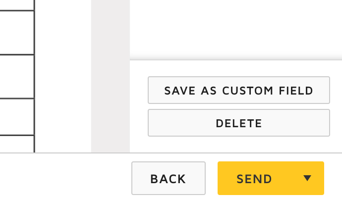Click Save As Custom Field
The image size is (342, 199).
coord(238,91)
